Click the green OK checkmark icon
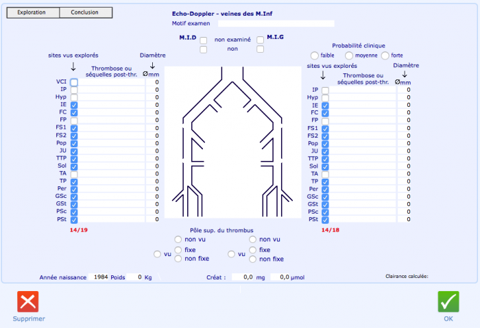The height and width of the screenshot is (328, 480). pyautogui.click(x=448, y=302)
